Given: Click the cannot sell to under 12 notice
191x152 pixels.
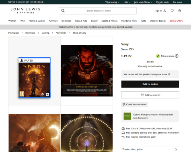Looking at the screenshot, I should click(150, 74).
